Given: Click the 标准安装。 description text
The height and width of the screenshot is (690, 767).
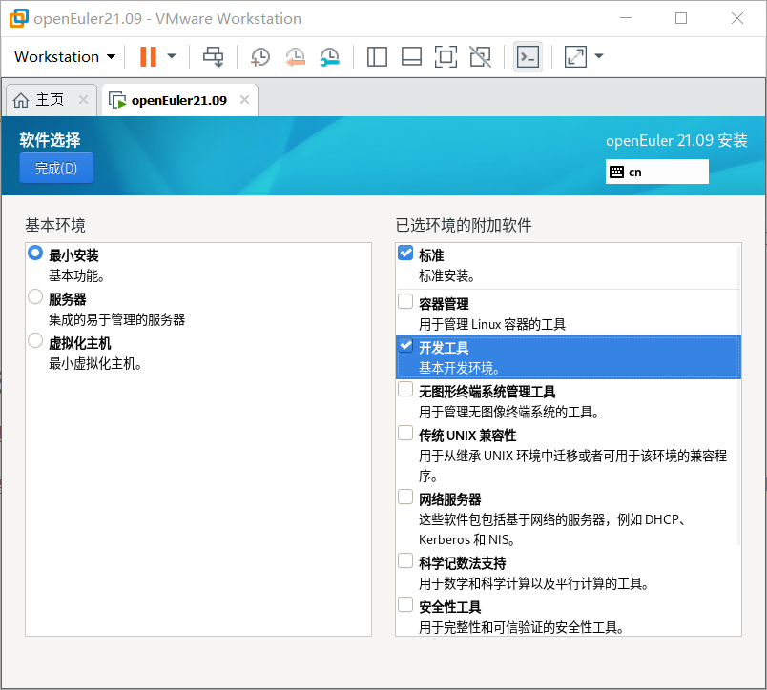Looking at the screenshot, I should point(447,276).
